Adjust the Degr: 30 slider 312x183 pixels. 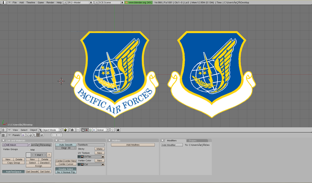66,148
